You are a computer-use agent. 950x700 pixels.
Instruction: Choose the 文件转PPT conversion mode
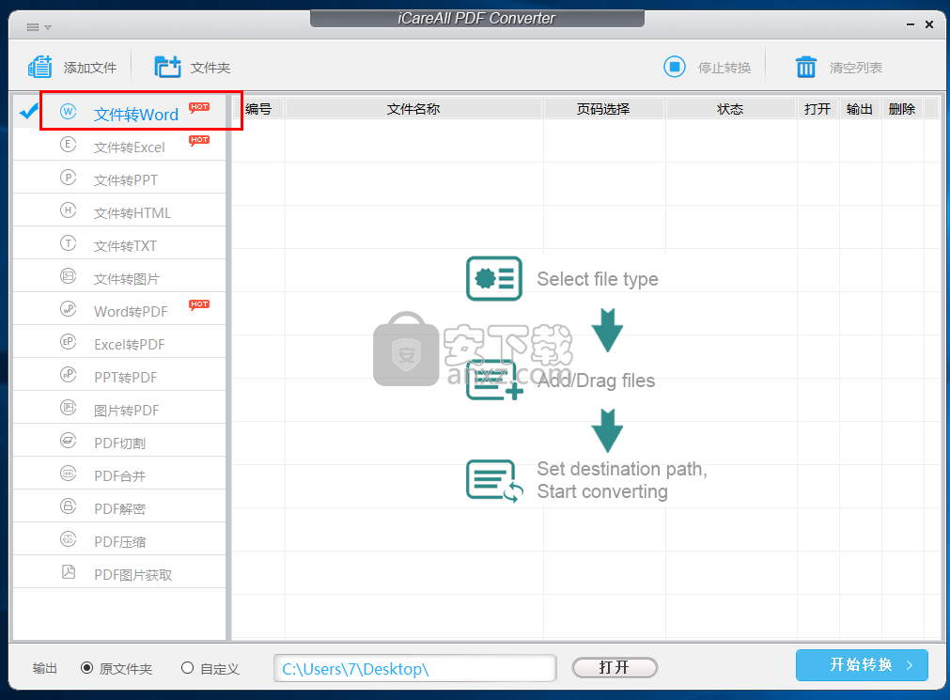[119, 178]
